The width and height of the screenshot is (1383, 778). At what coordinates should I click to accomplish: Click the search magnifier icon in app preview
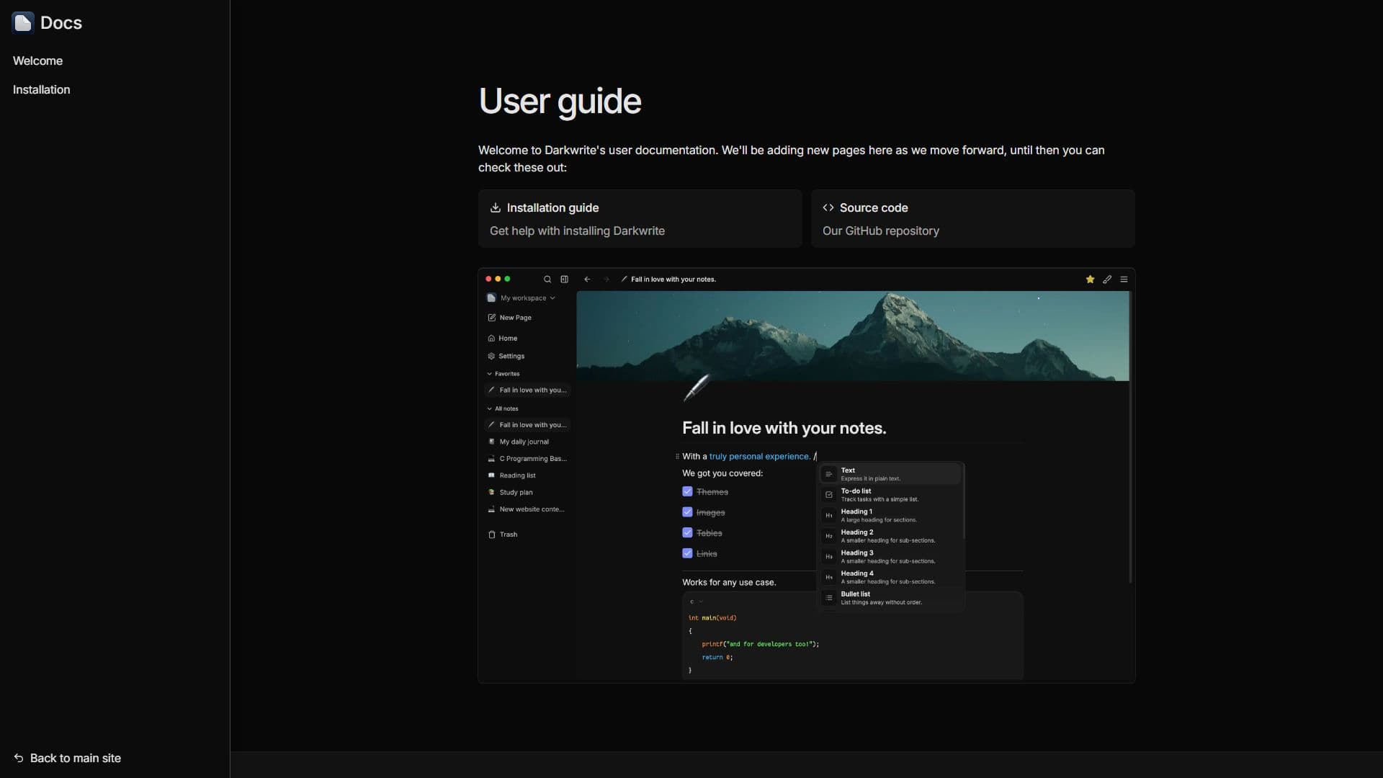pyautogui.click(x=547, y=280)
